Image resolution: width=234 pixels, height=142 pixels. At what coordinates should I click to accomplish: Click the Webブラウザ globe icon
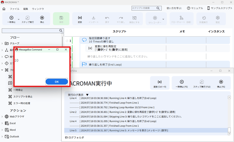(x=7, y=117)
